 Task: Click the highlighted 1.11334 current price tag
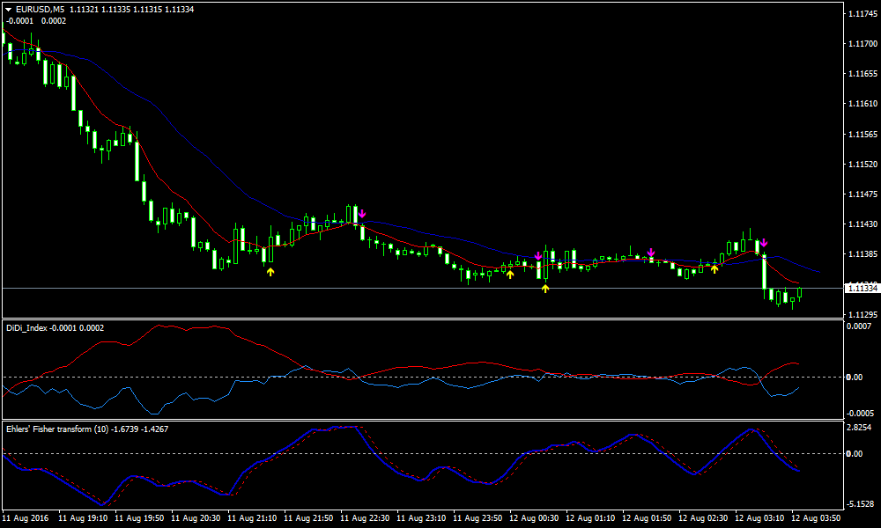[861, 288]
